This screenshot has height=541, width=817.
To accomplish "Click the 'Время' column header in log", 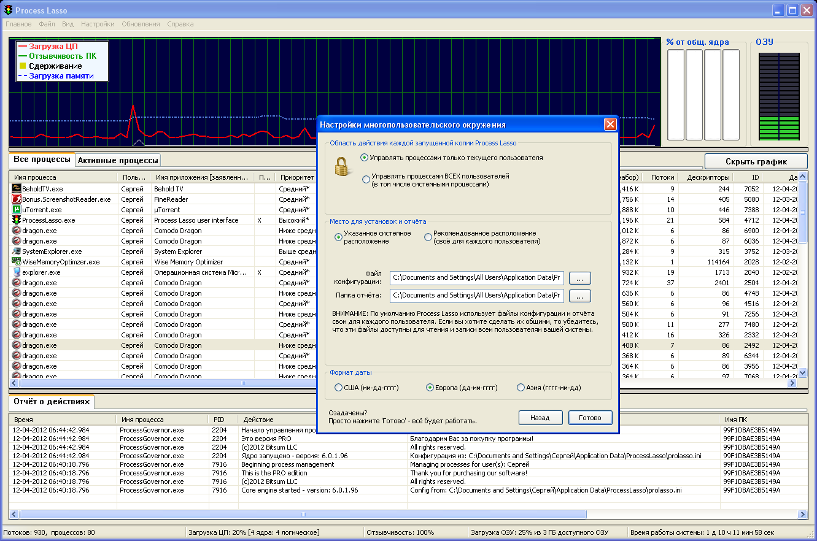I will point(63,420).
